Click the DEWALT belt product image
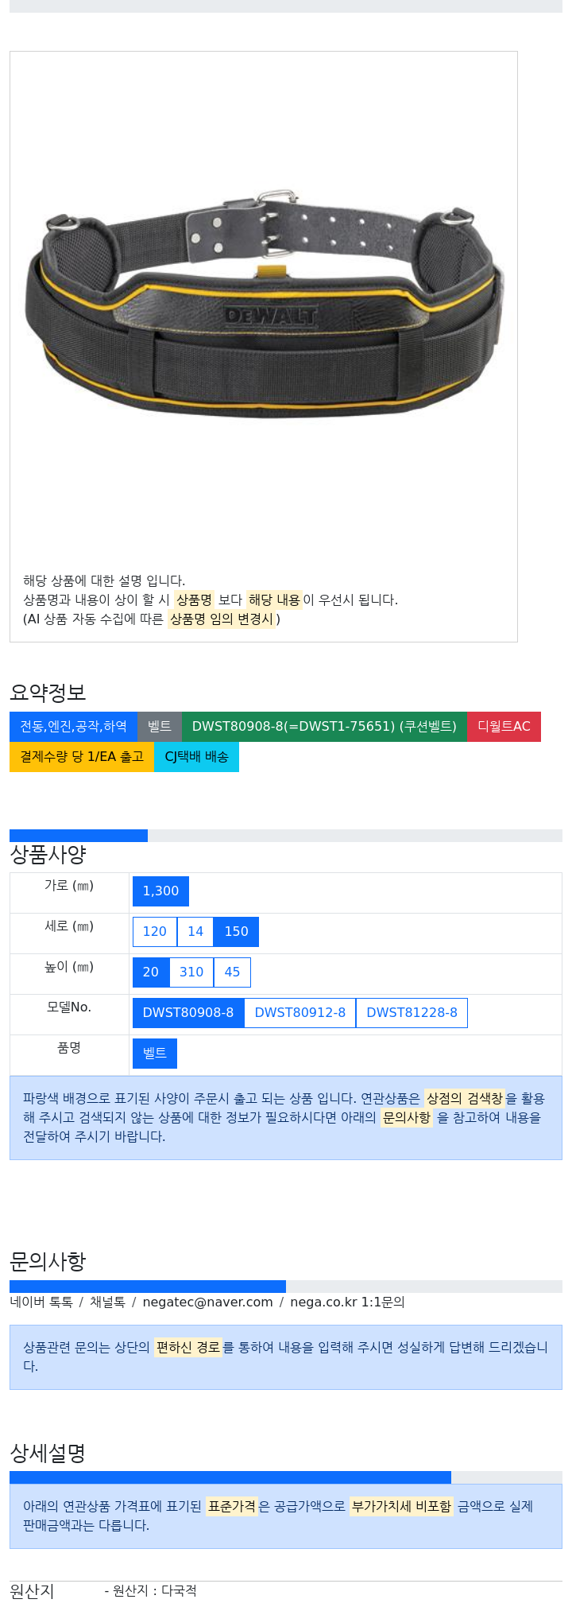This screenshot has width=572, height=1607. point(264,303)
